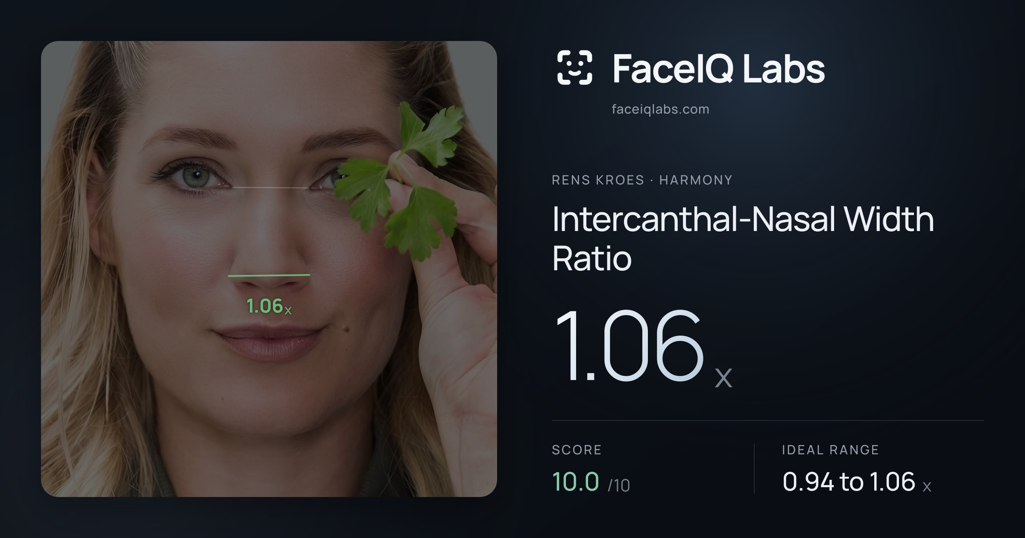Click the FaceIQ Labs face-scan logo icon
1025x538 pixels.
point(574,67)
